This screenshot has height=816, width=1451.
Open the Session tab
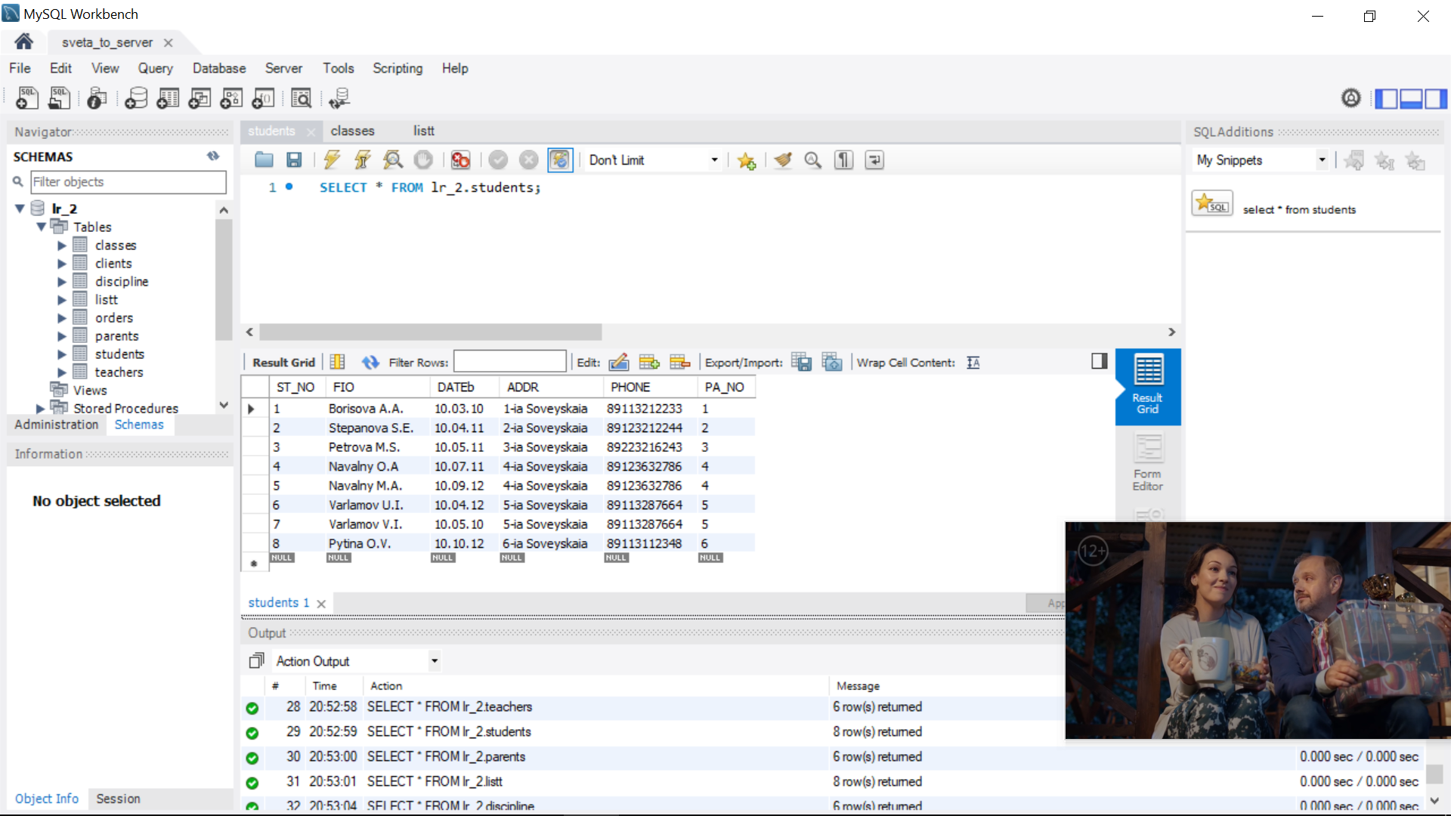[118, 799]
